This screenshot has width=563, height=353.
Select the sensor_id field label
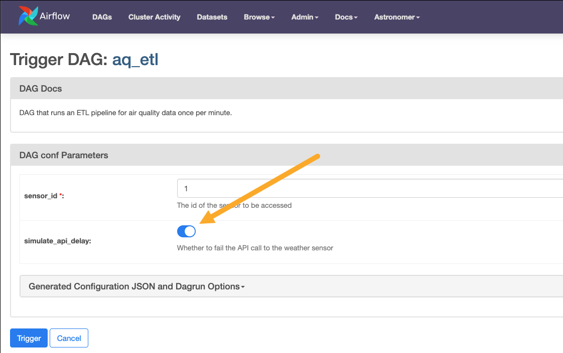coord(42,196)
